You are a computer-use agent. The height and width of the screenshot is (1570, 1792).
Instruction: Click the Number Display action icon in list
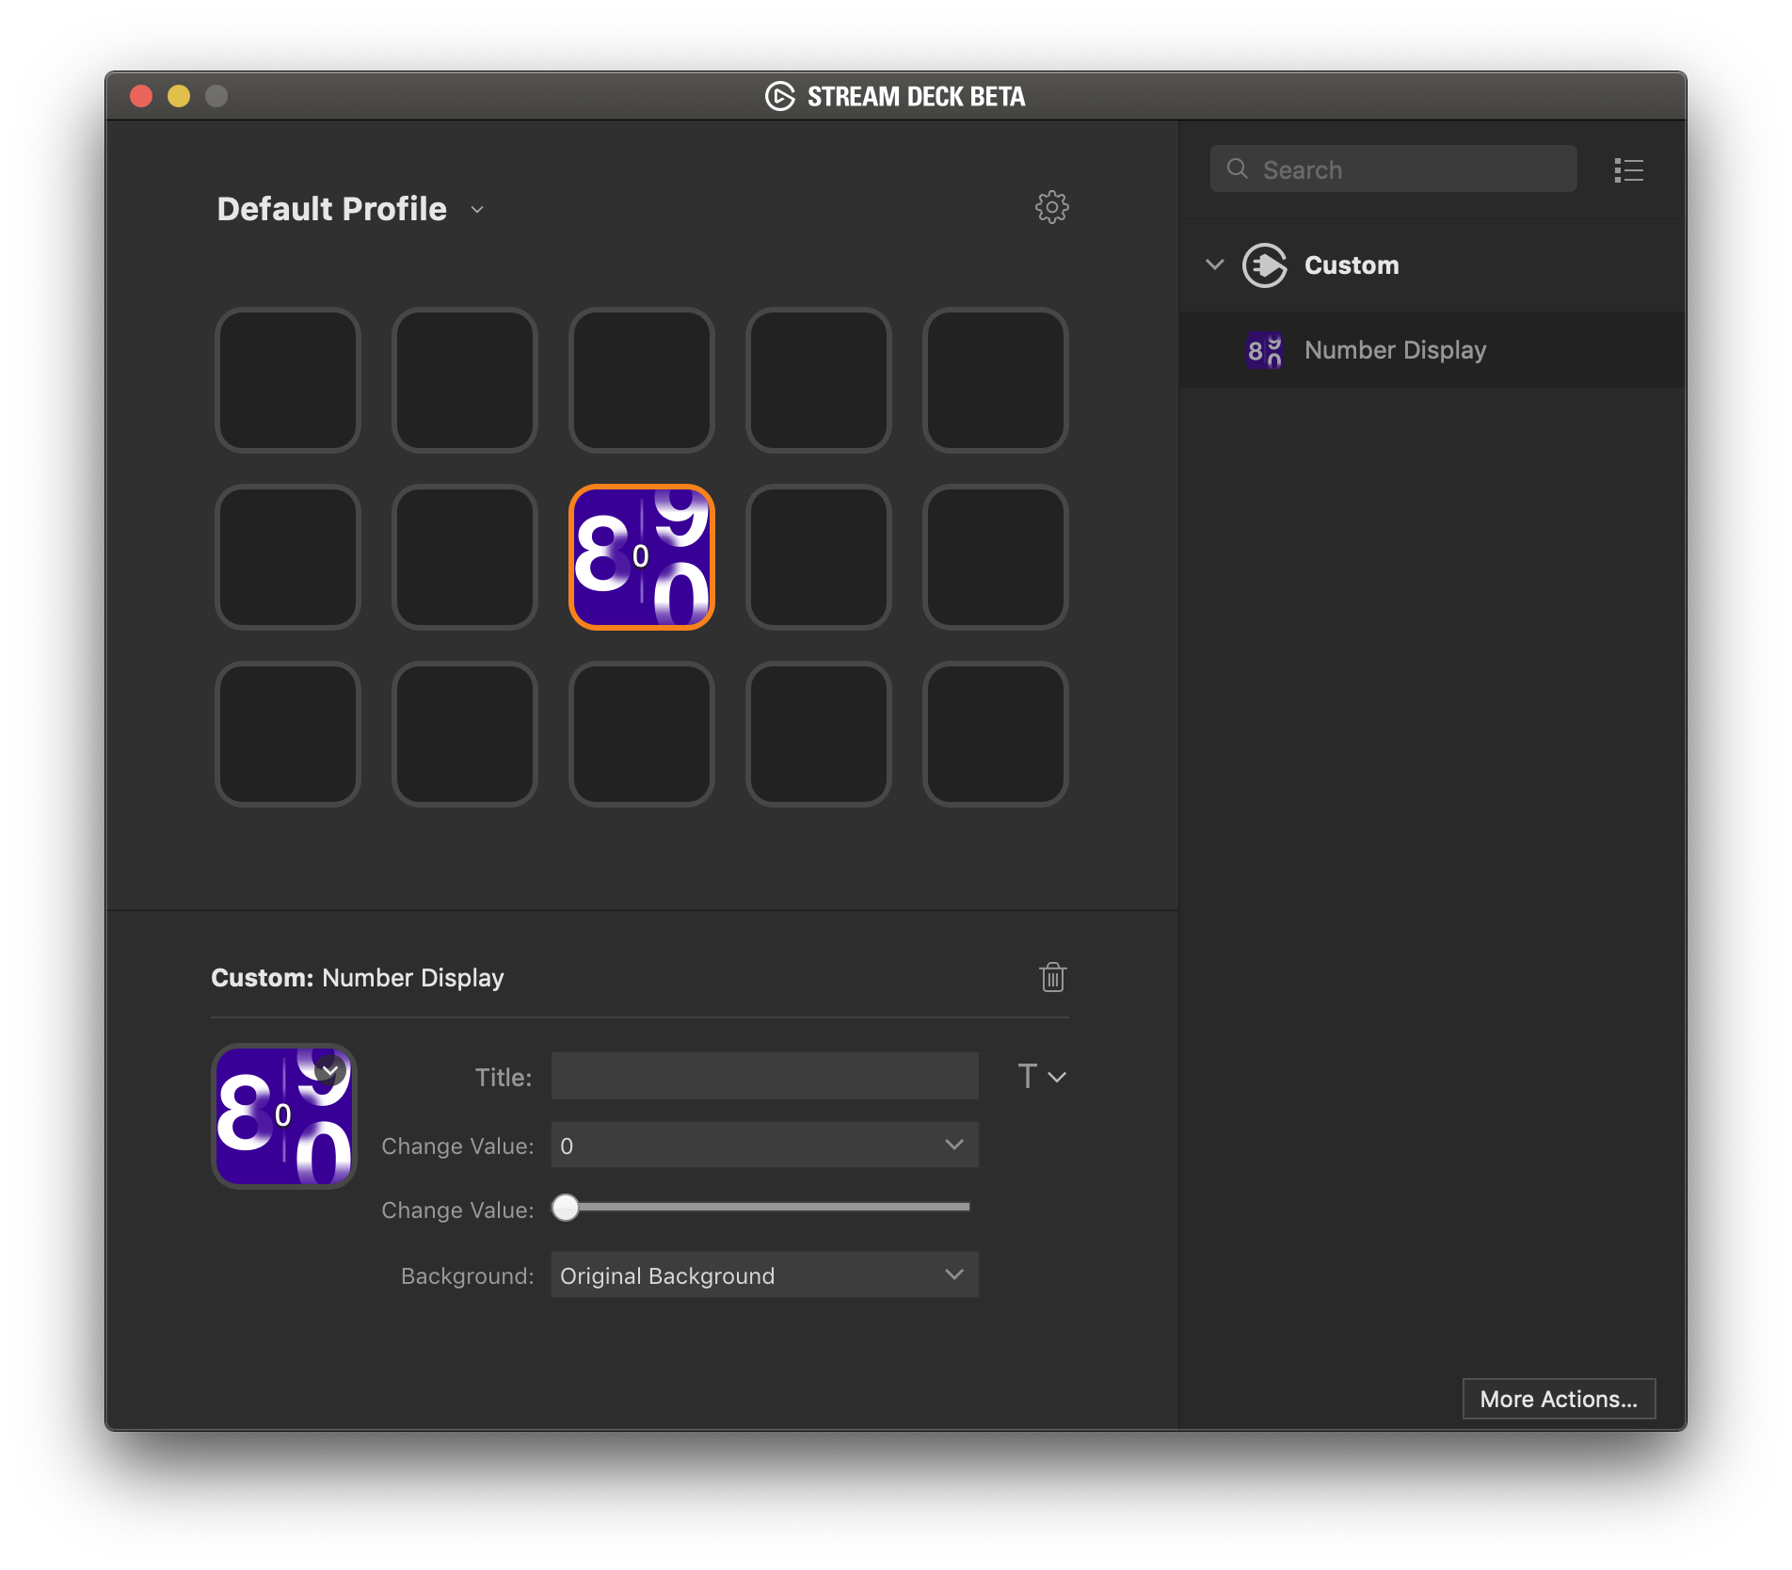click(1264, 350)
